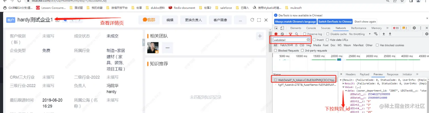Click the 编辑 edit button
Viewport: 429px width, 113px height.
point(170,20)
